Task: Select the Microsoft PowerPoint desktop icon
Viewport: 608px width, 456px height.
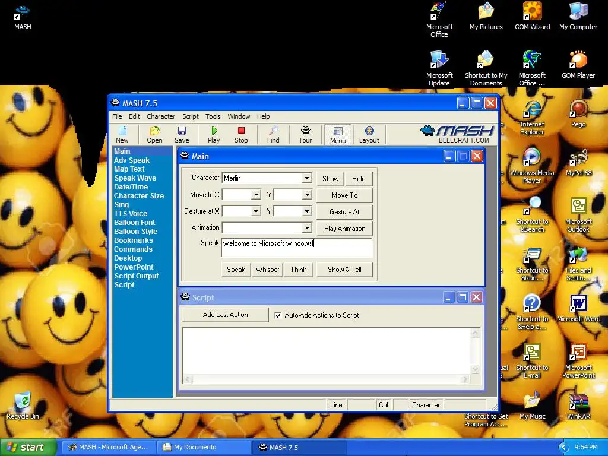Action: tap(578, 361)
